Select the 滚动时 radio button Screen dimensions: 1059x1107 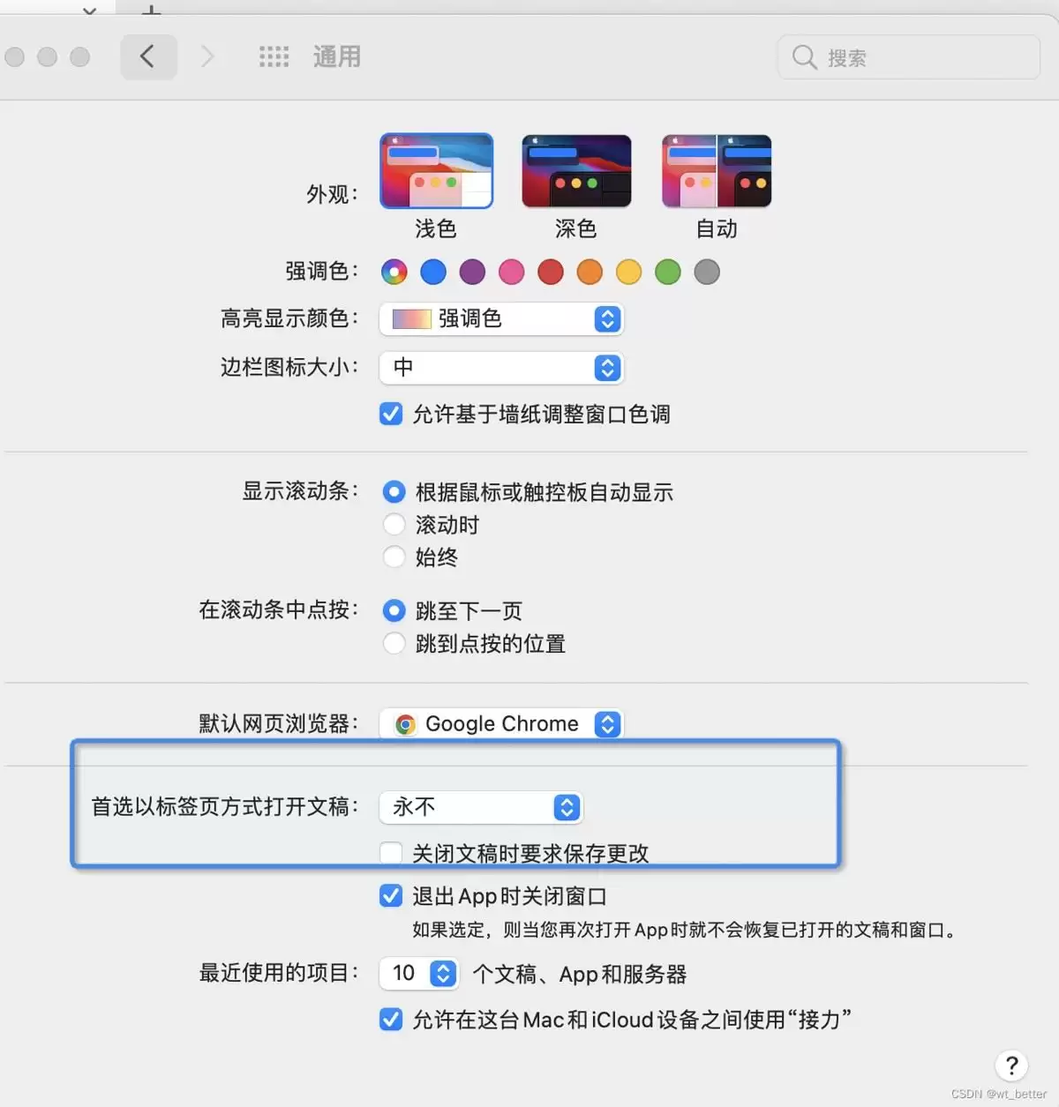[x=394, y=524]
